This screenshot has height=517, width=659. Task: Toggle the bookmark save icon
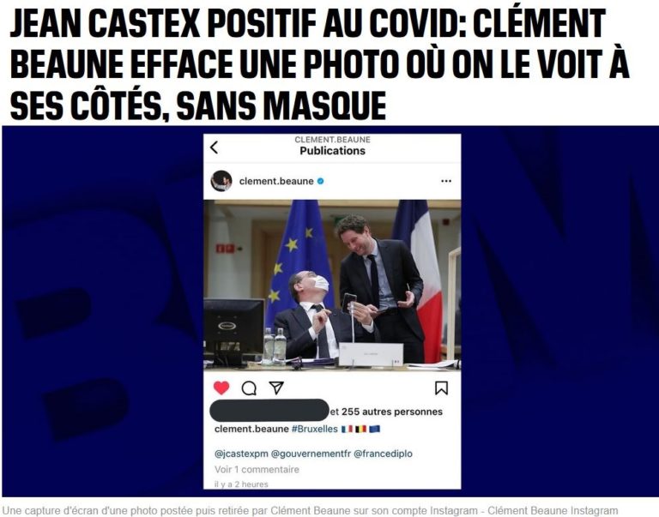pyautogui.click(x=441, y=388)
